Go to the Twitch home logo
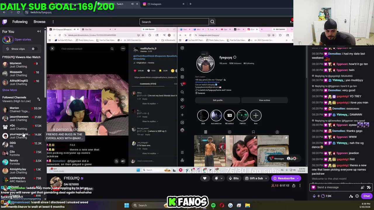Screen dimensions: 374x210 (x=5, y=22)
